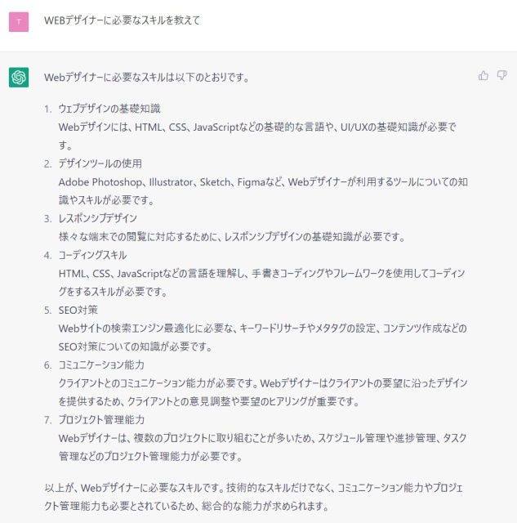Click the thumbs down feedback icon
Screen dimensions: 517x523
pos(501,75)
